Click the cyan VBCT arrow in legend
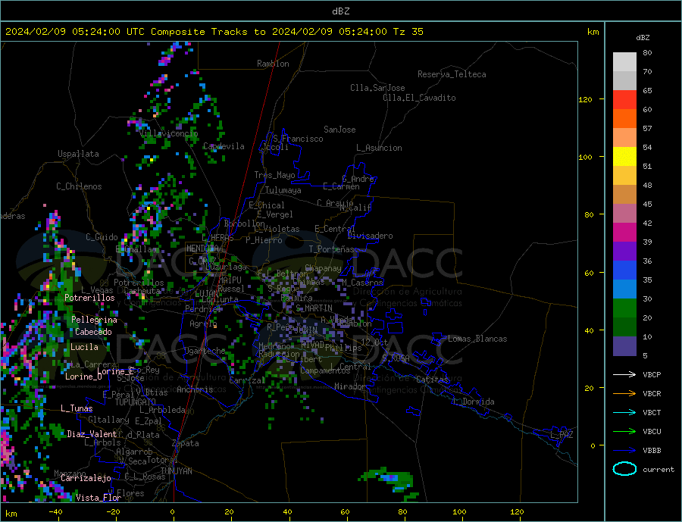Screen dimensions: 682x522 (624, 412)
